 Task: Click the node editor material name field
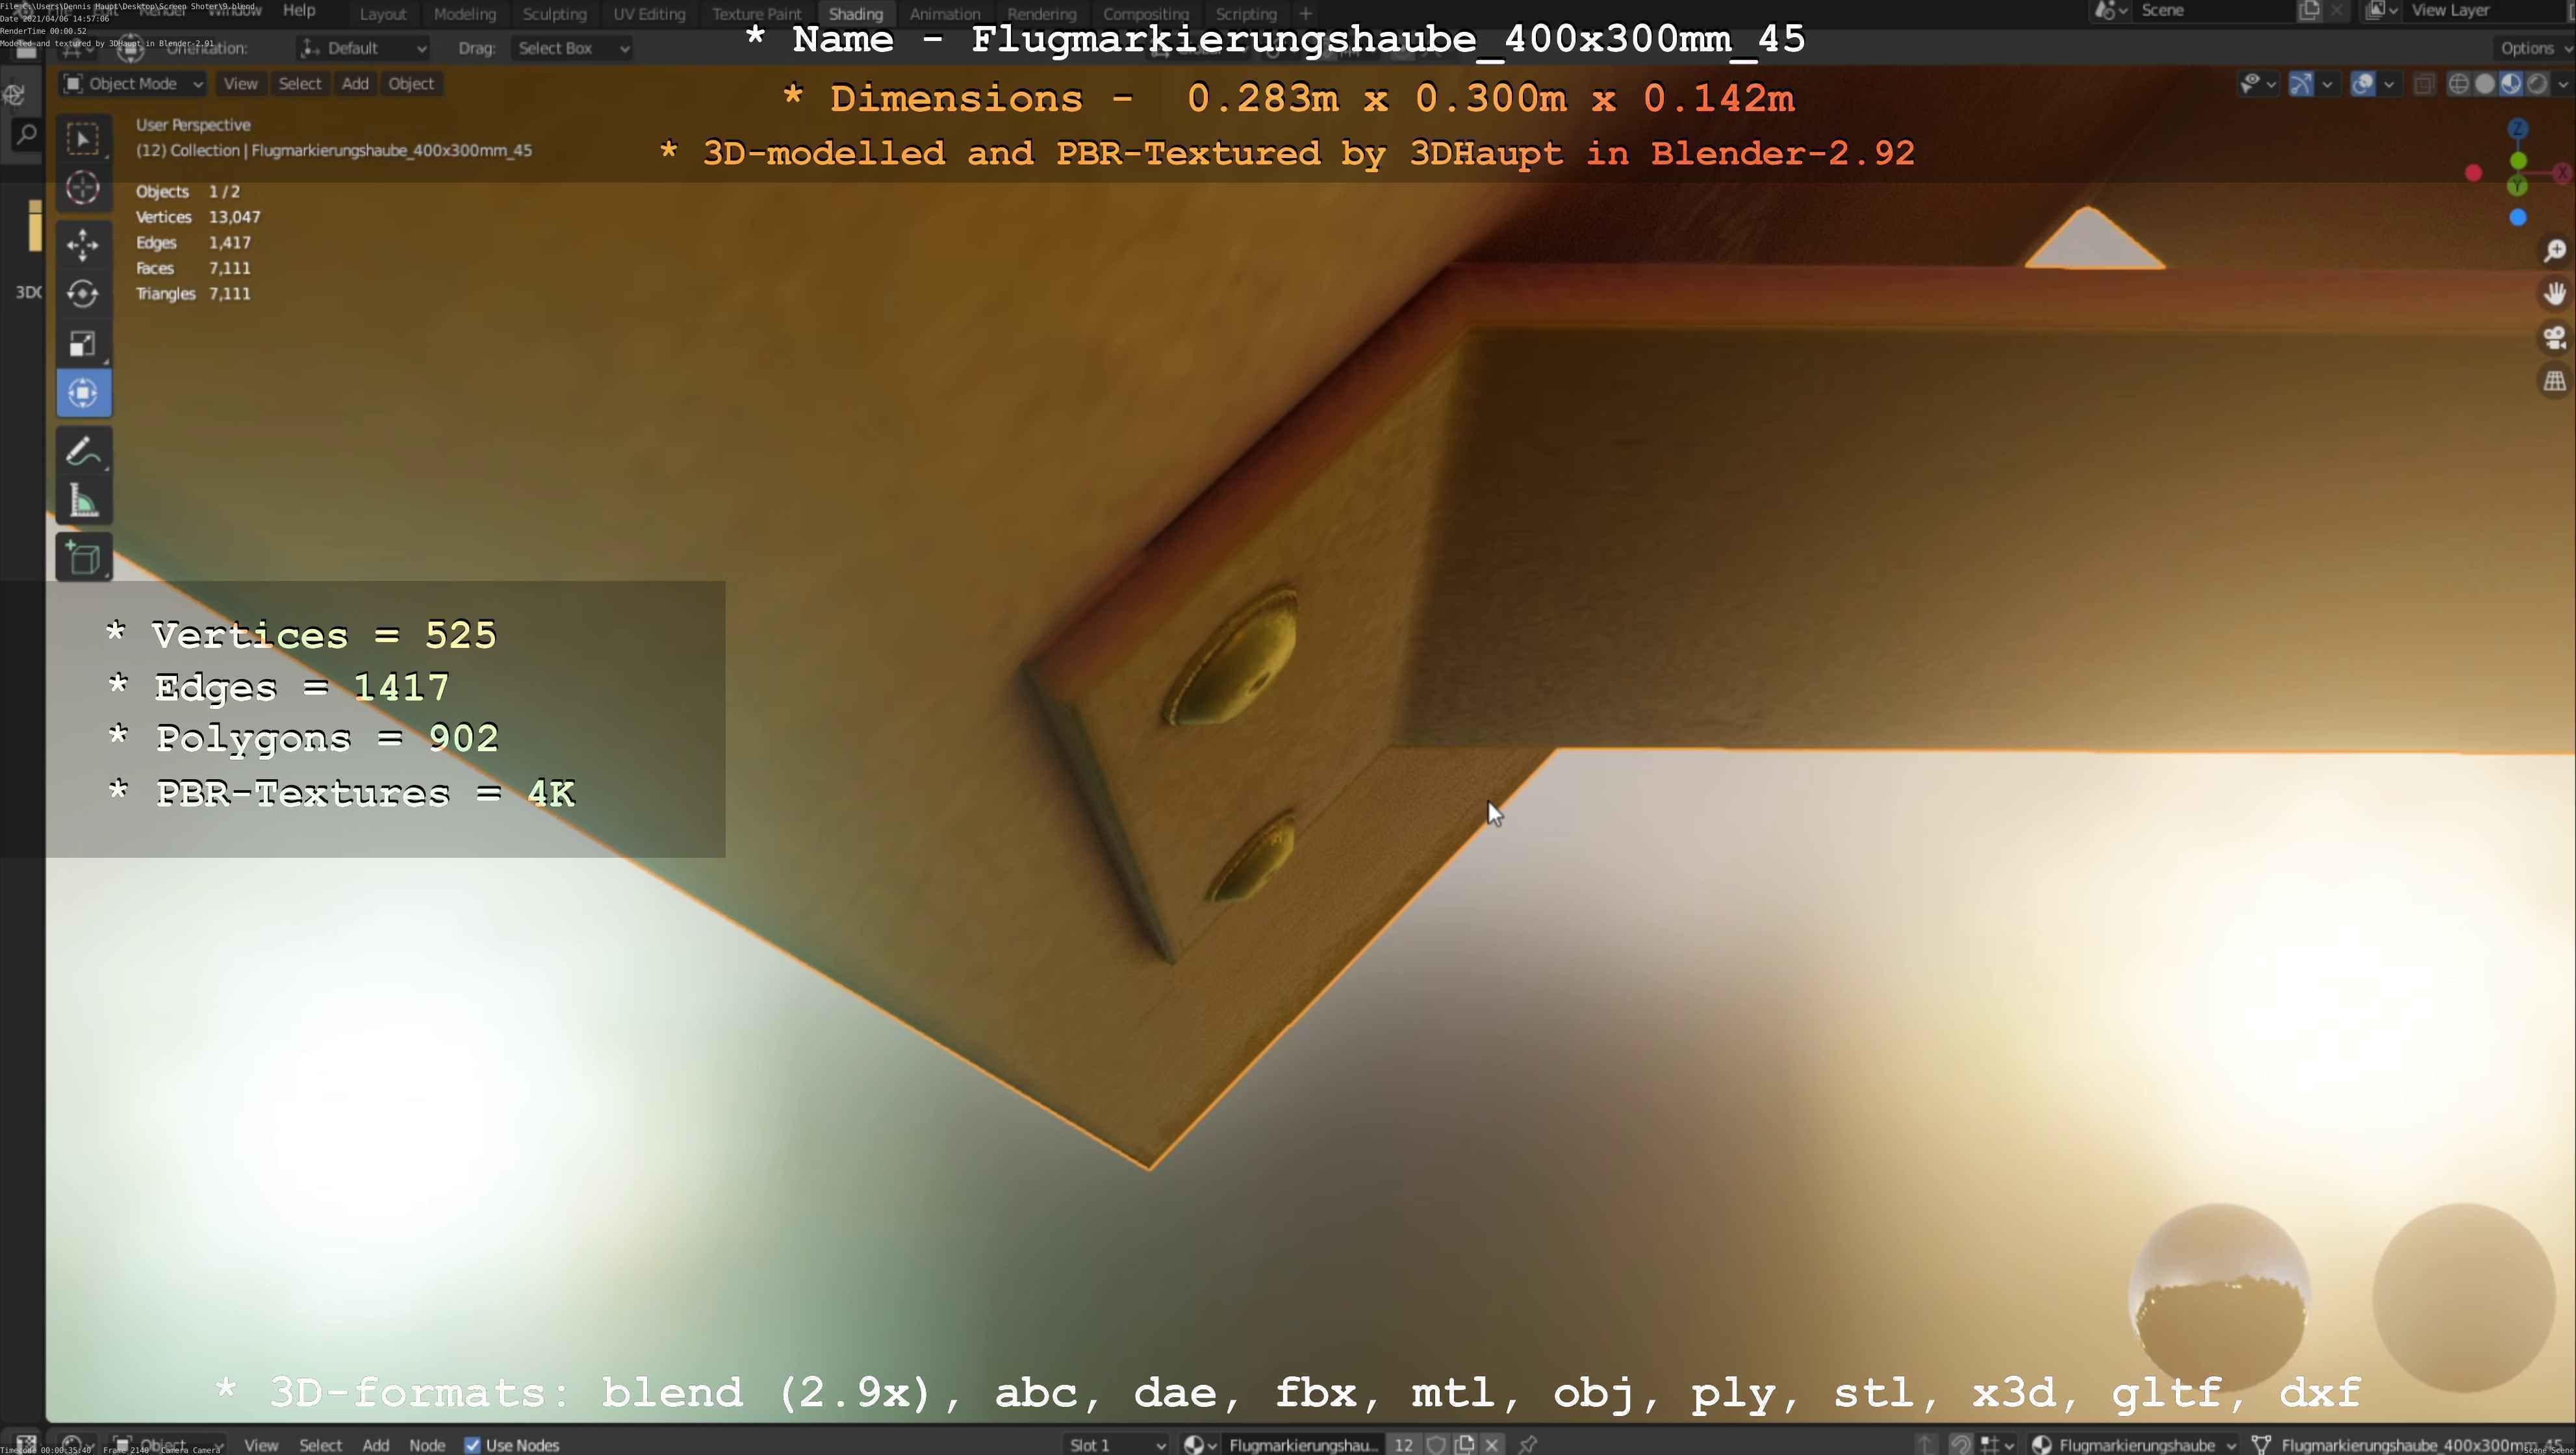(x=1303, y=1444)
